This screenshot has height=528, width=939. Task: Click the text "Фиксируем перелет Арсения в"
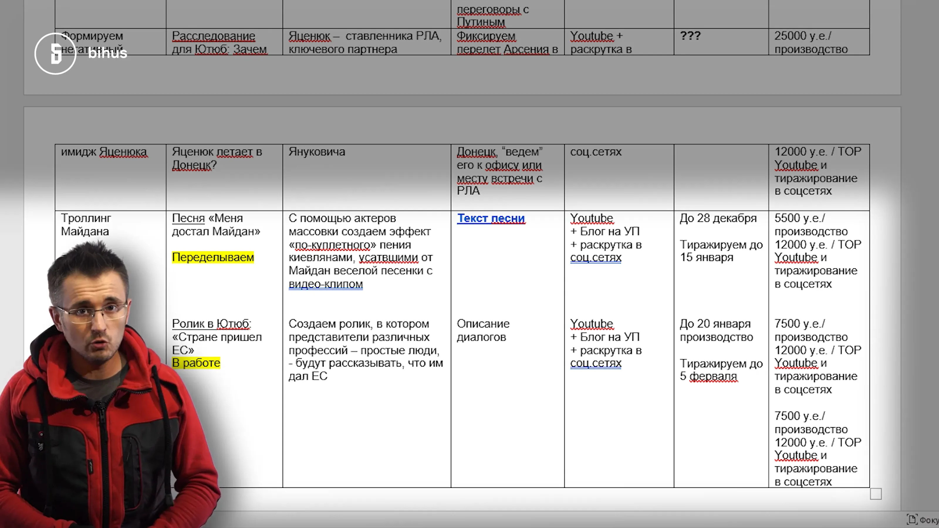click(x=507, y=42)
